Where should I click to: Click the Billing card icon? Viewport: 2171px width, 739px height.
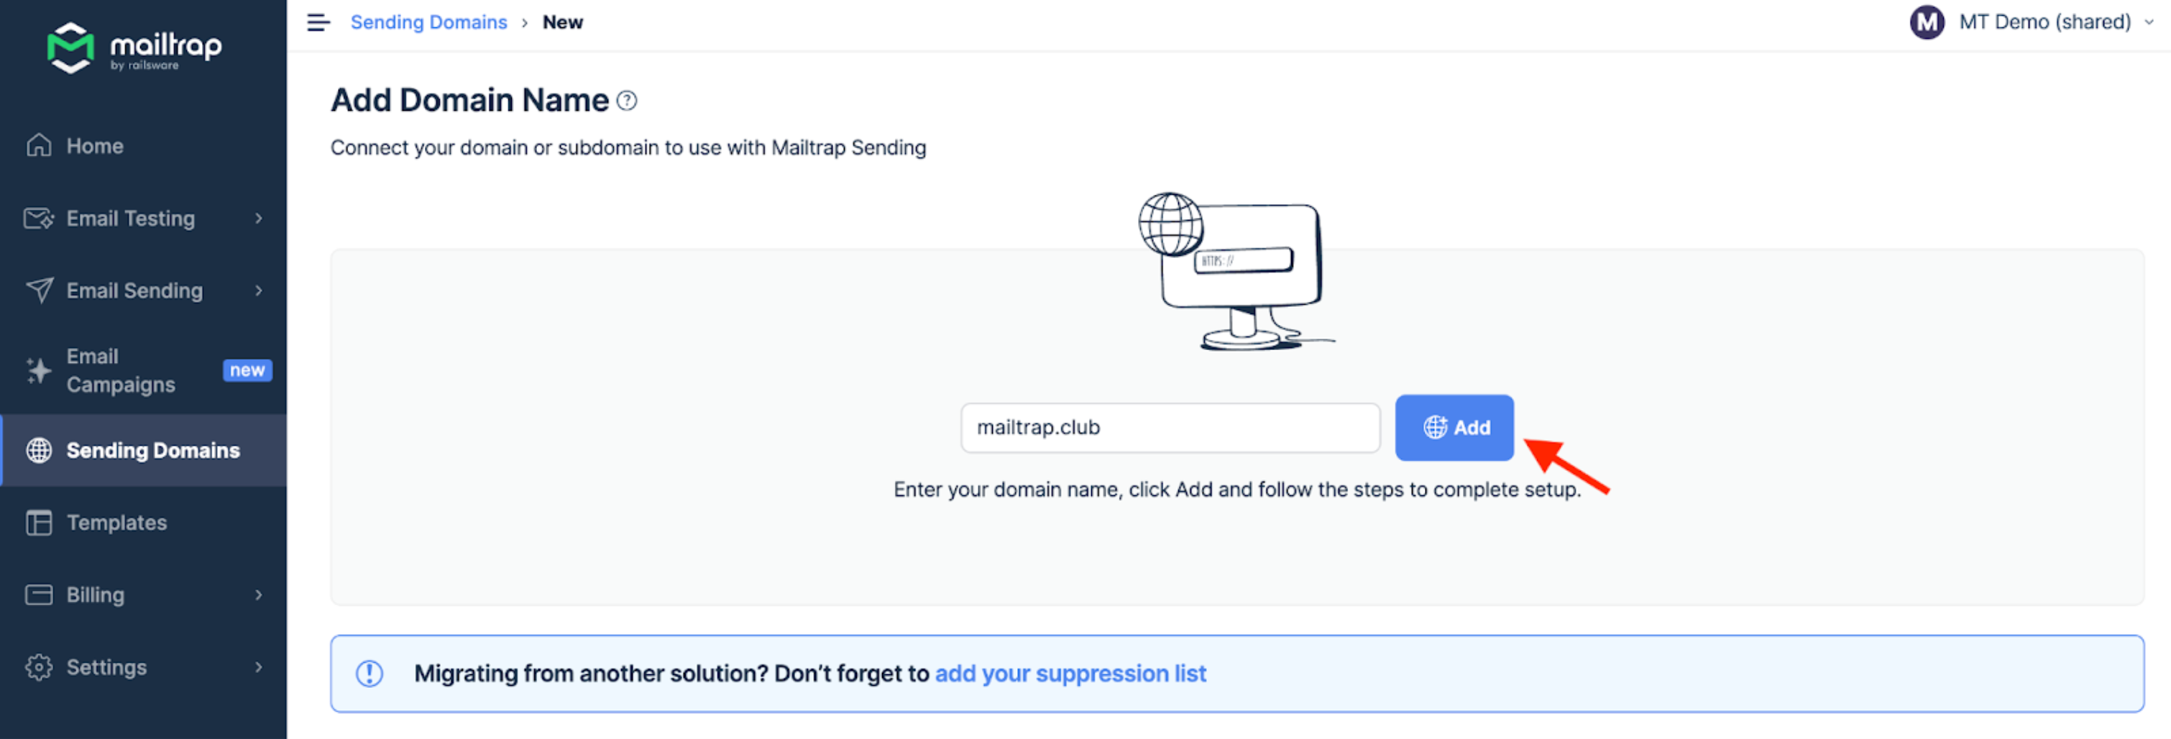[39, 595]
